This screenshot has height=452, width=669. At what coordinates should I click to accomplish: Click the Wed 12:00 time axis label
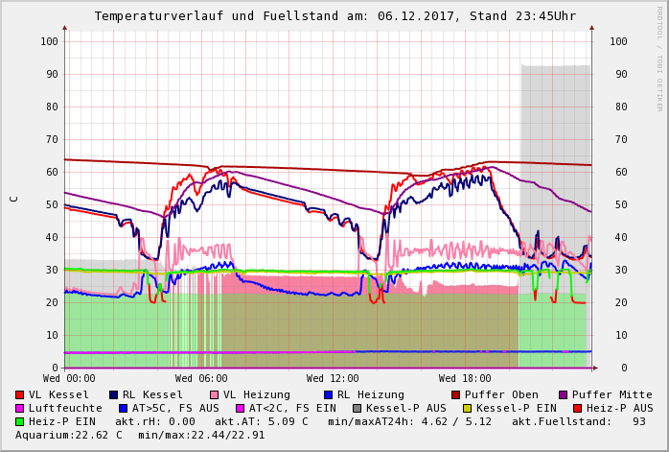coord(333,378)
